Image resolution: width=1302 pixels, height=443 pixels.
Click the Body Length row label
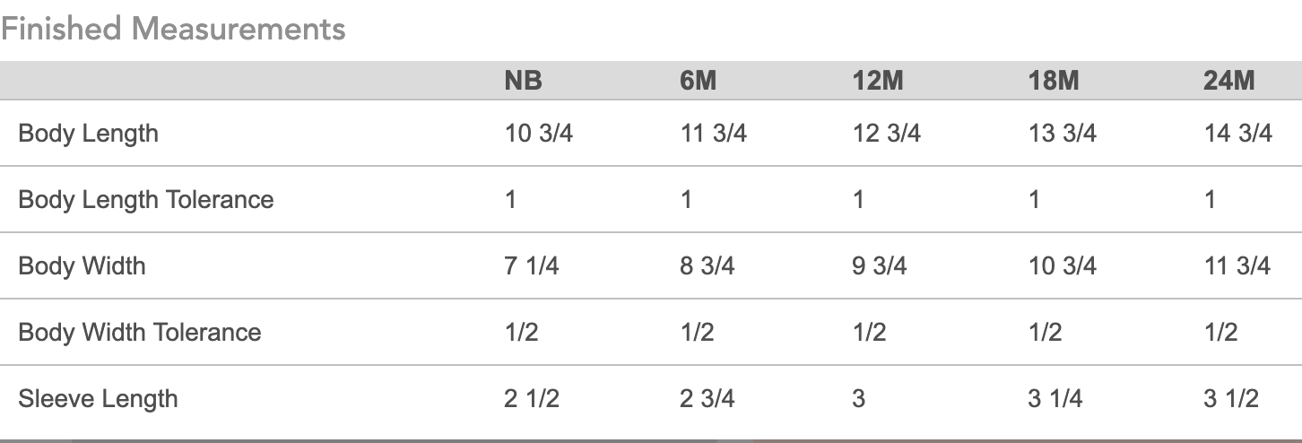[88, 134]
